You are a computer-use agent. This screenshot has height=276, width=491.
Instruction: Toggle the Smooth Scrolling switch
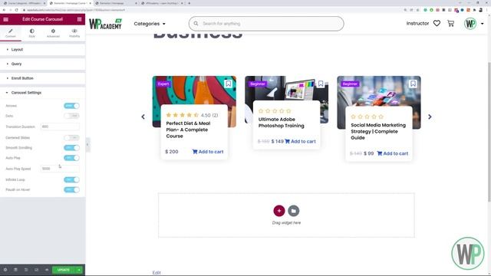[x=71, y=148]
